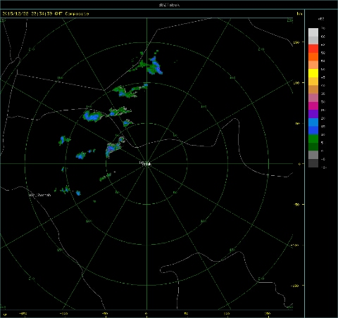This screenshot has width=338, height=318.
Task: Select the white 70 dBZ top legend swatch
Action: click(313, 32)
